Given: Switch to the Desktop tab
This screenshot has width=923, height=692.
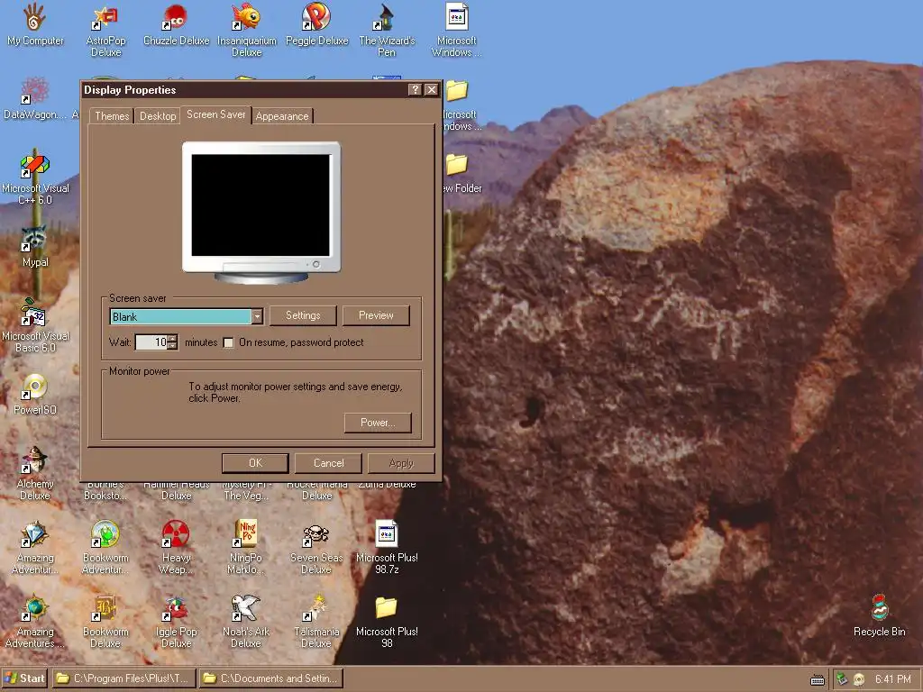Looking at the screenshot, I should click(158, 116).
